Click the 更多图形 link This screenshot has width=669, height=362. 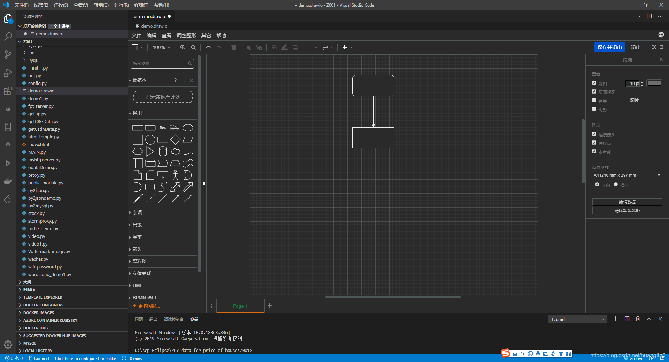click(x=146, y=306)
